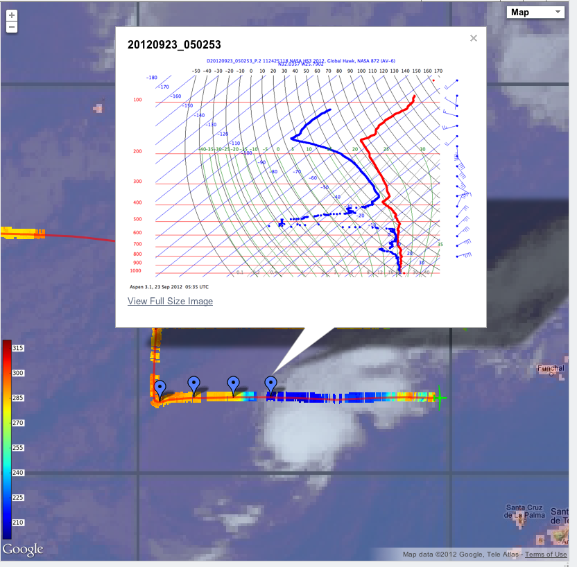
Task: Click the green aircraft icon on the track
Action: pos(440,397)
